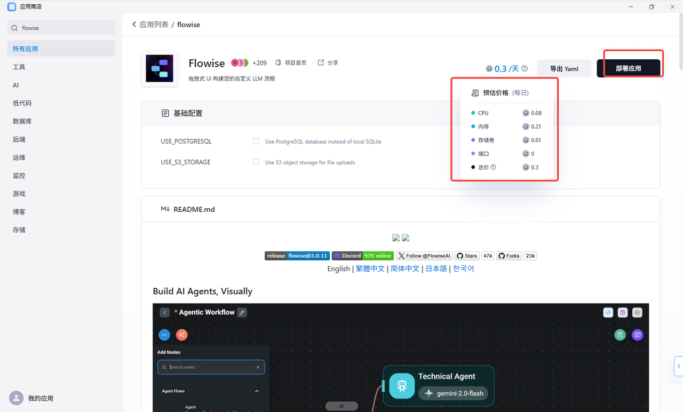Open 项目首页 project homepage link
This screenshot has width=683, height=412.
(291, 63)
